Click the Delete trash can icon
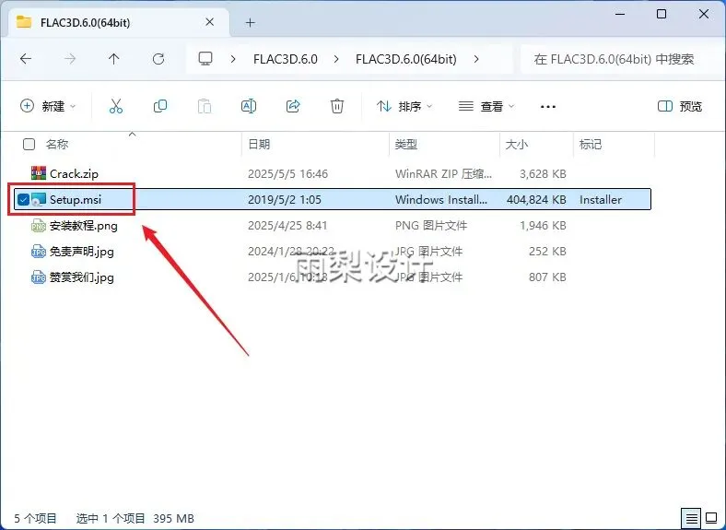726x530 pixels. click(337, 106)
